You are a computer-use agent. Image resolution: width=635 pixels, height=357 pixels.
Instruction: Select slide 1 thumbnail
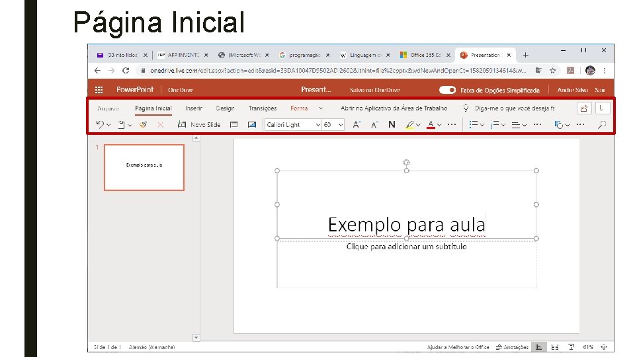(144, 167)
